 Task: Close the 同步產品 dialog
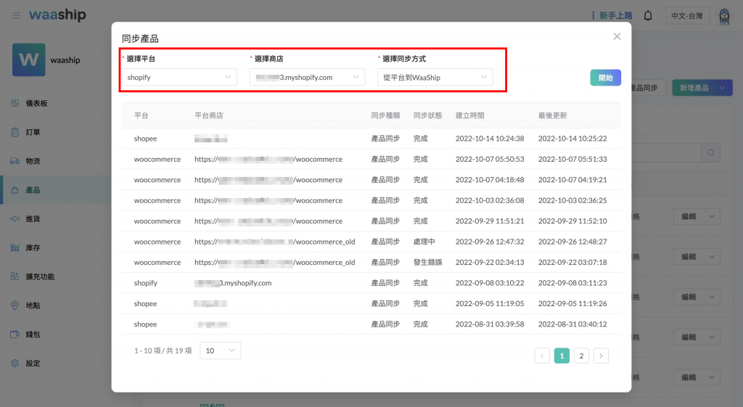[617, 36]
